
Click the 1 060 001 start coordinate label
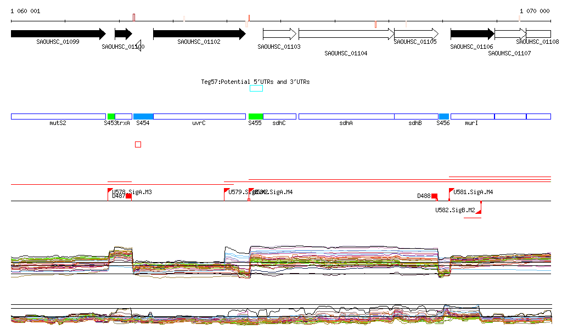click(25, 11)
